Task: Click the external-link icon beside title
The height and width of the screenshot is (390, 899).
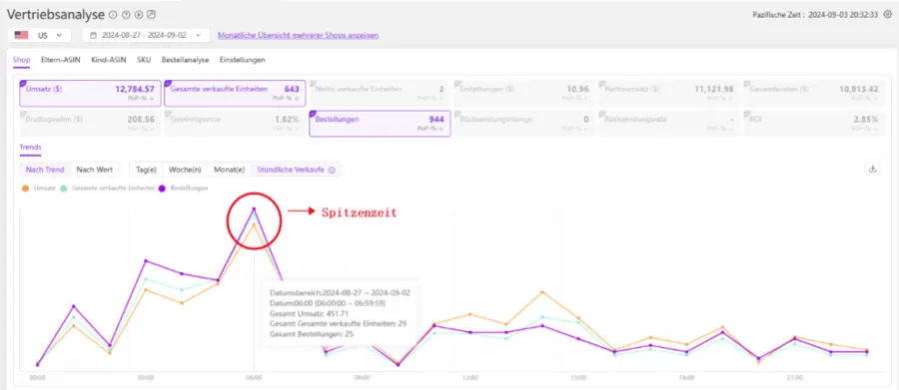Action: pos(152,14)
